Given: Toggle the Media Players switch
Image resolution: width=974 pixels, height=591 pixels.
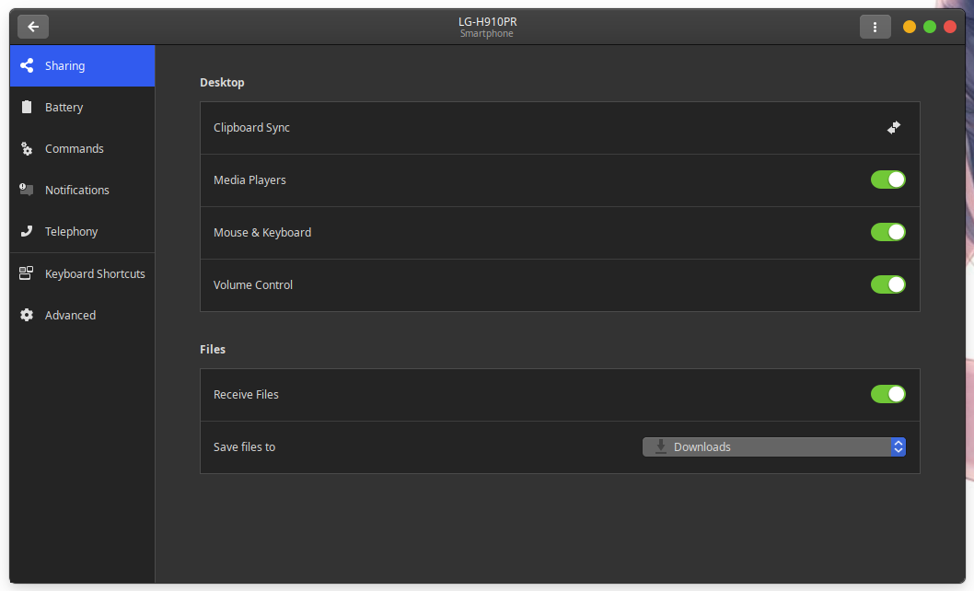Looking at the screenshot, I should click(x=887, y=180).
